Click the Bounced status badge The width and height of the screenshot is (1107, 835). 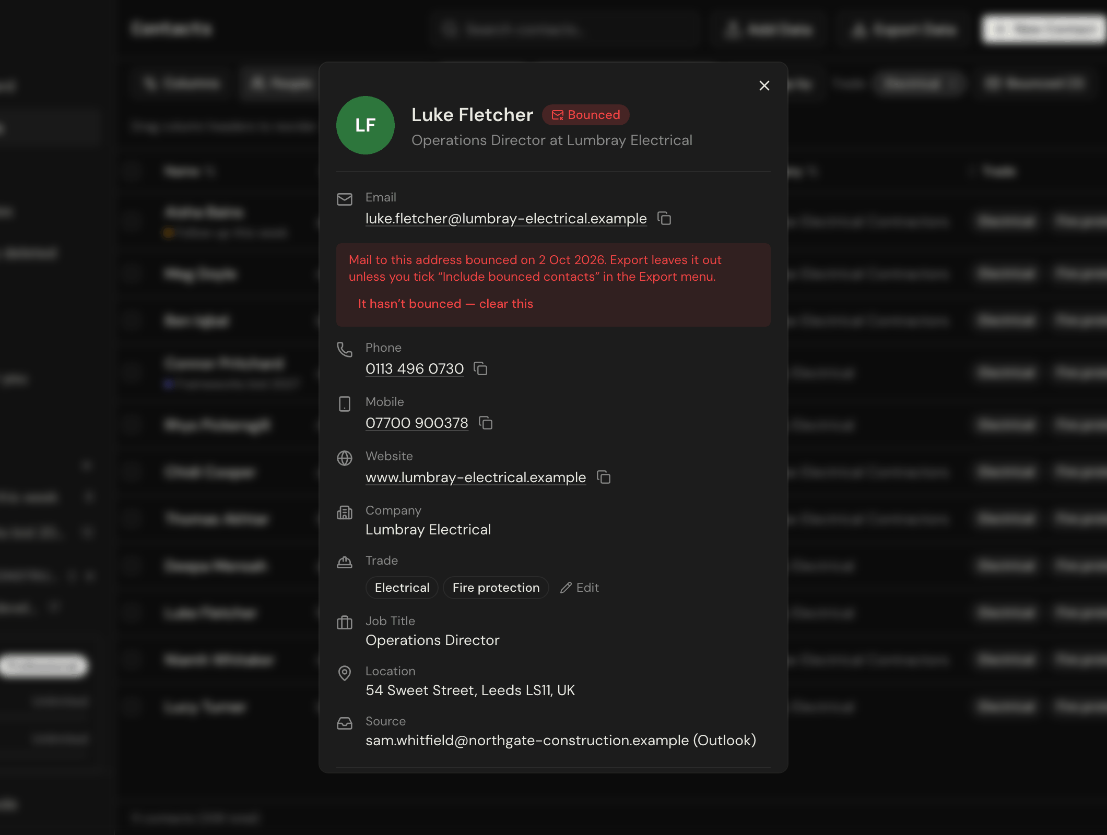click(586, 115)
